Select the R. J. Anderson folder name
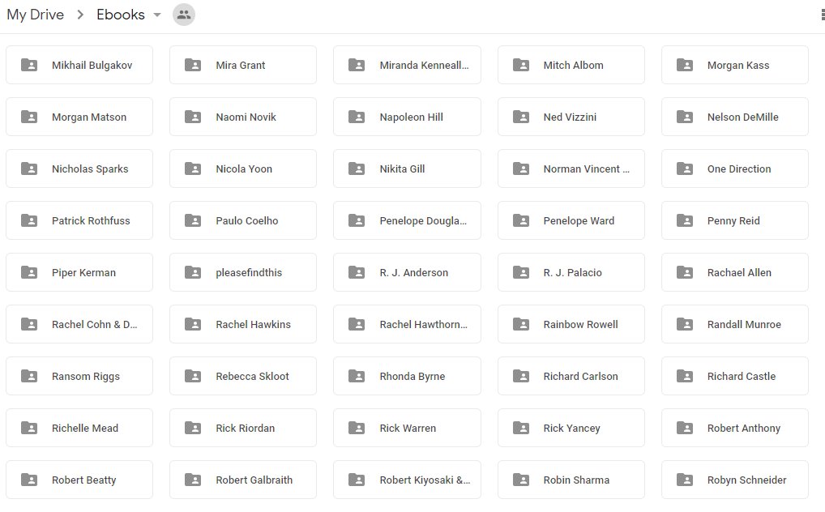Image resolution: width=825 pixels, height=512 pixels. (414, 272)
